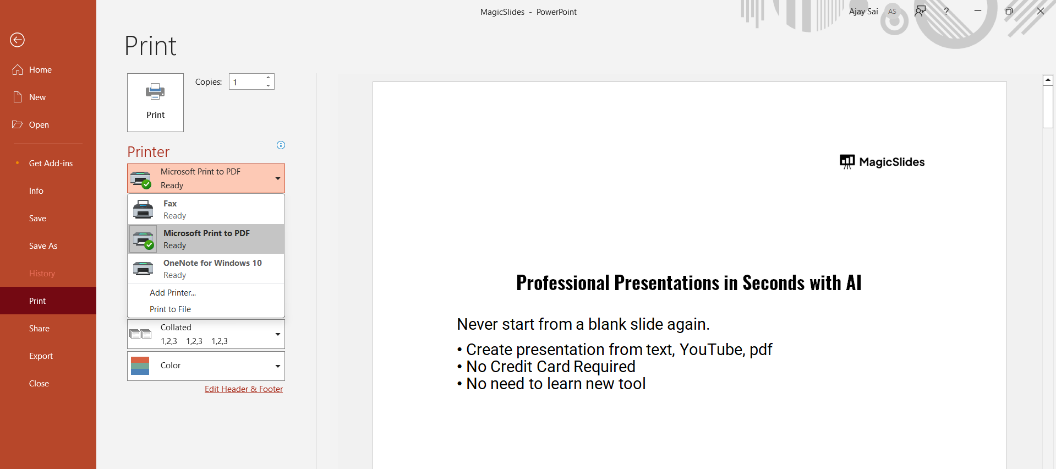Click the New document icon
Viewport: 1056px width, 469px height.
tap(18, 97)
